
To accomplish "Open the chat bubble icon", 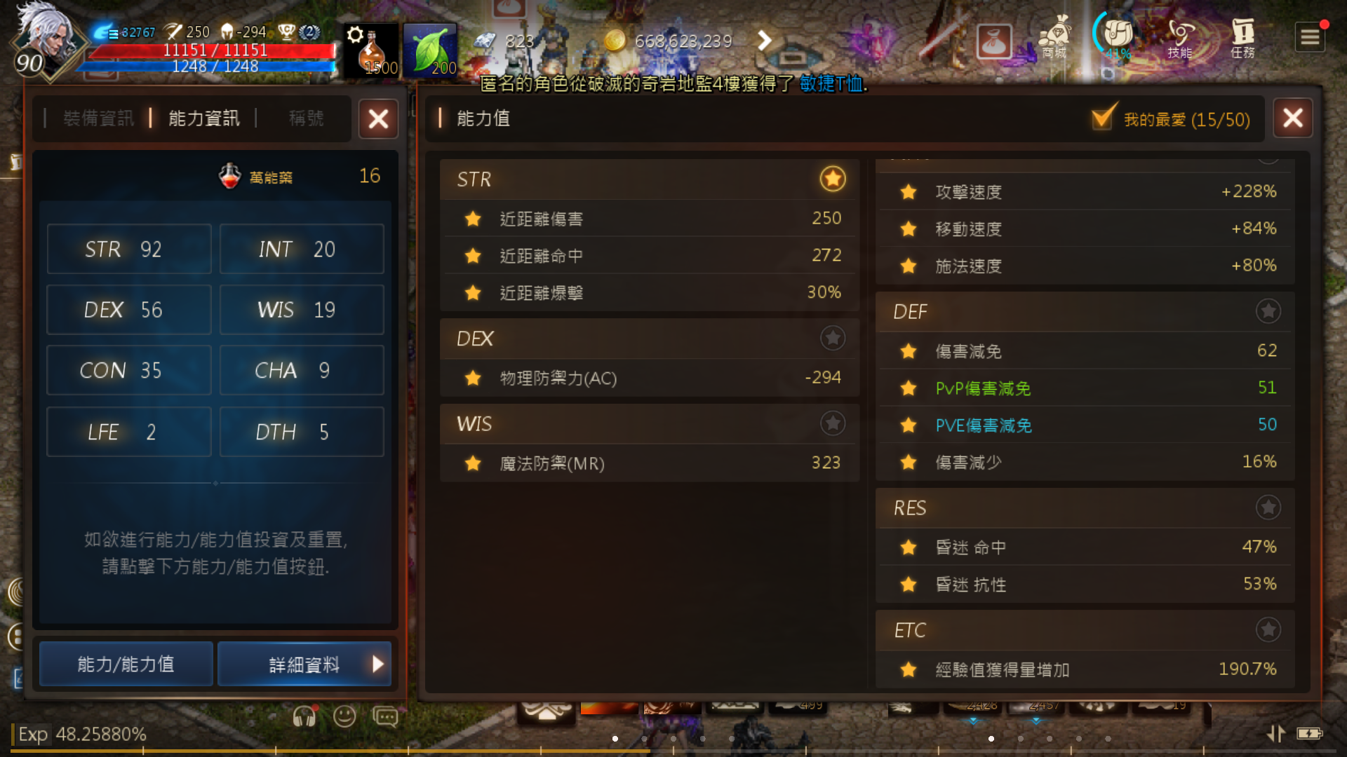I will pos(385,716).
